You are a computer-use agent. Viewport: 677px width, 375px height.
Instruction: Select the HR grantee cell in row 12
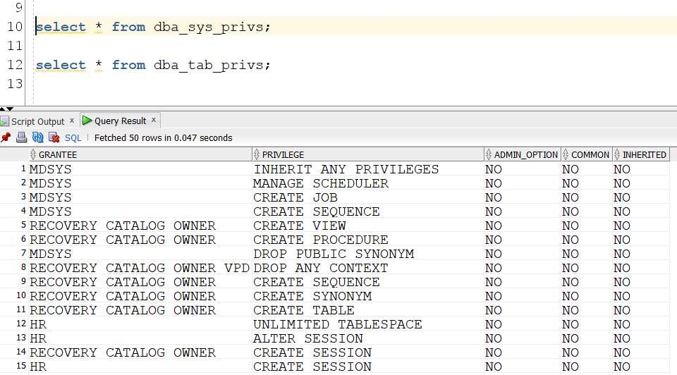pos(38,324)
